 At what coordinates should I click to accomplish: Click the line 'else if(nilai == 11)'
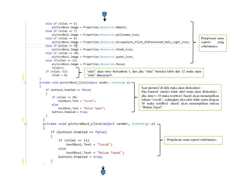coord(61,61)
